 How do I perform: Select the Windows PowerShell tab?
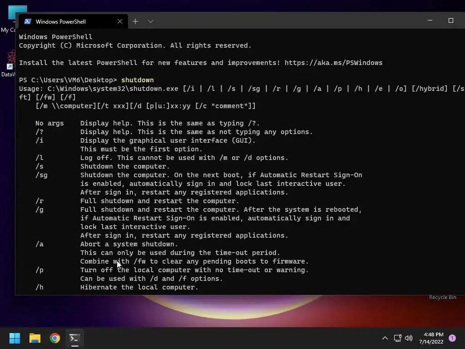(73, 21)
